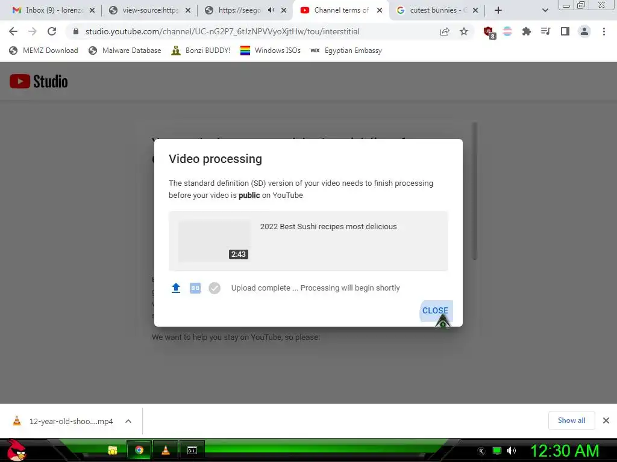Click Show all downloads
617x462 pixels.
coord(571,420)
